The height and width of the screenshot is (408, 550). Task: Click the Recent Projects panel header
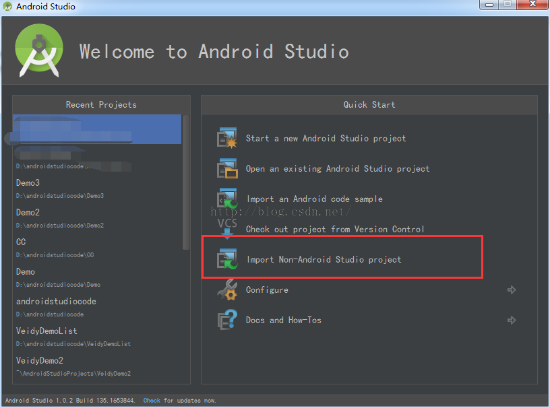point(101,104)
